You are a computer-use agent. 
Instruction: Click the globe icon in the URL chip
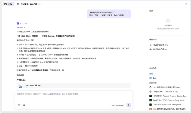[x=91, y=13]
